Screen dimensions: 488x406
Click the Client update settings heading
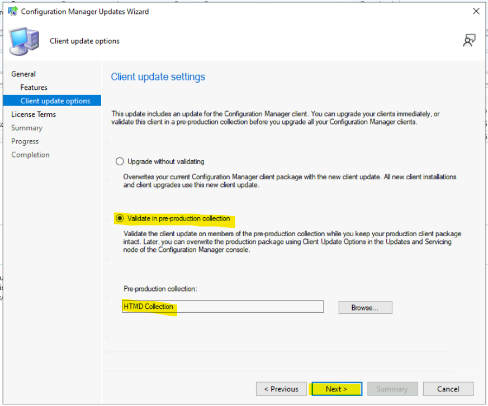pos(158,77)
